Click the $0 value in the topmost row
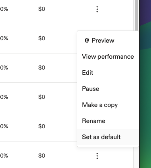Image resolution: width=151 pixels, height=168 pixels. tap(42, 9)
